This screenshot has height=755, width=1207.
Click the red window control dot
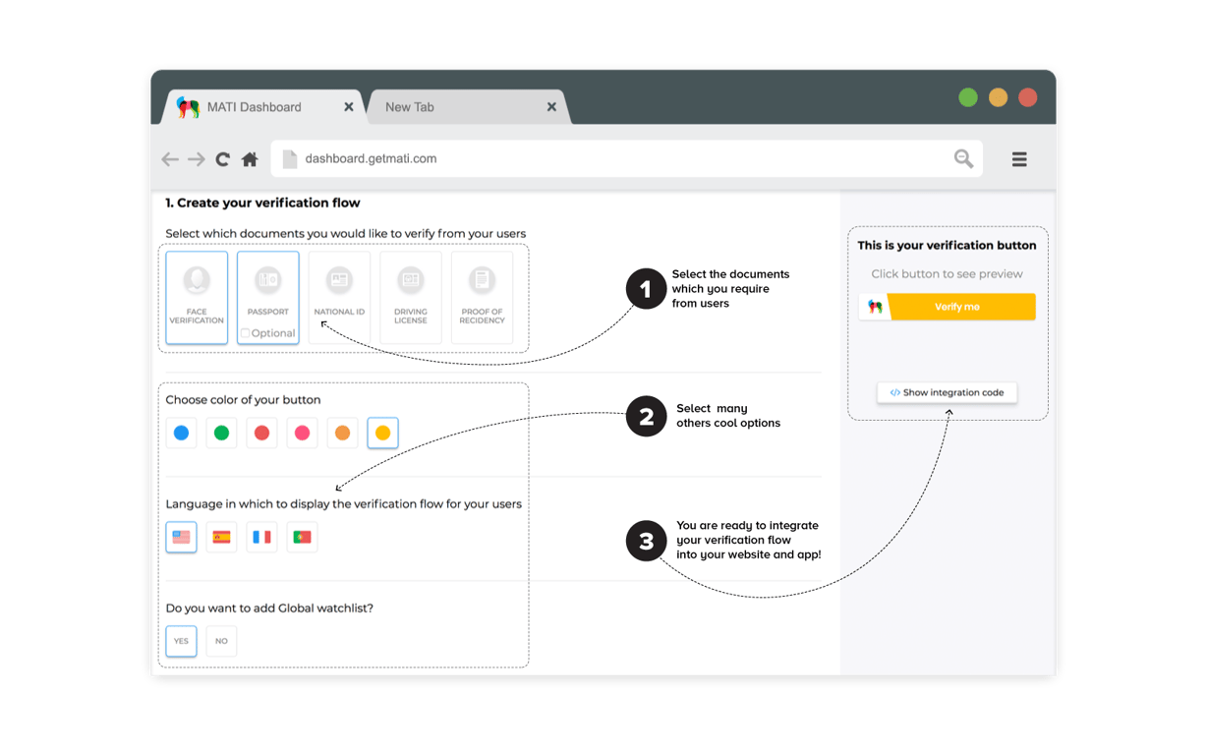[1028, 97]
